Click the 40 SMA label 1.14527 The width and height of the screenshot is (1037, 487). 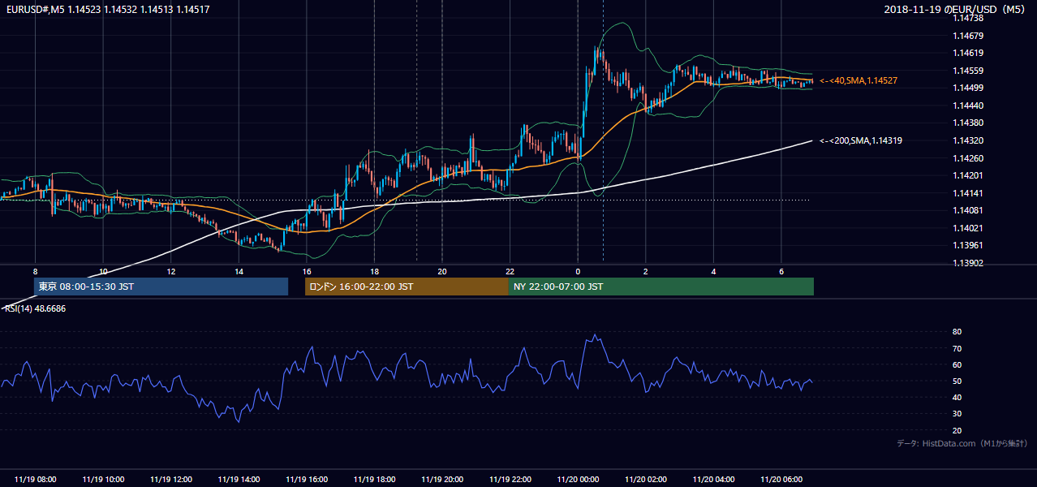[x=858, y=80]
